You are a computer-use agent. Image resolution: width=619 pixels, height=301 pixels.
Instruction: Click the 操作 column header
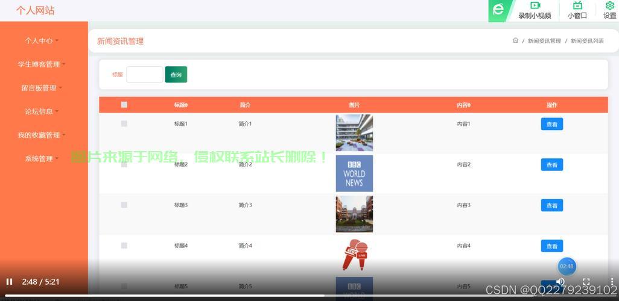pyautogui.click(x=552, y=105)
